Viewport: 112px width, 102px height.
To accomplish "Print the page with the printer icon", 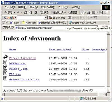I will click(x=89, y=13).
